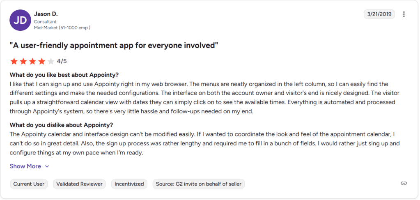This screenshot has width=420, height=200.
Task: Select the Incentivized tag
Action: click(x=129, y=184)
